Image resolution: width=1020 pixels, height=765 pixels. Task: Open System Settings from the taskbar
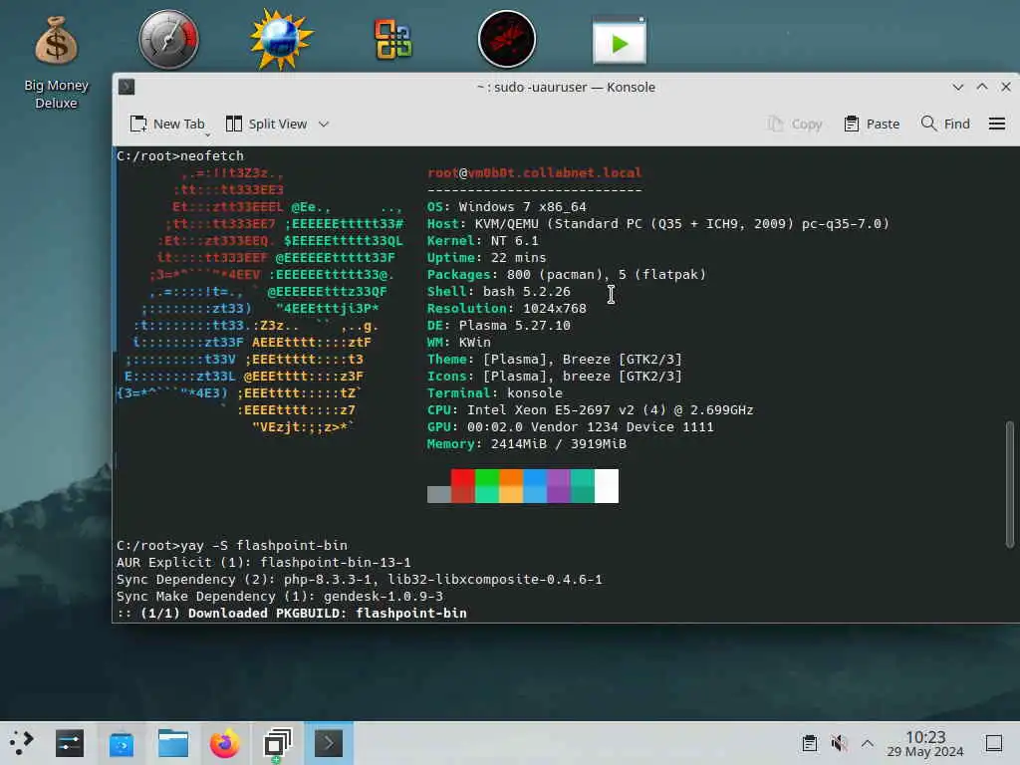click(x=70, y=743)
